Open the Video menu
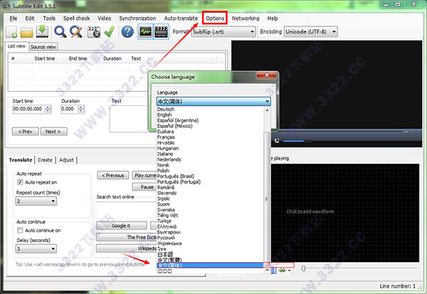 (x=105, y=18)
